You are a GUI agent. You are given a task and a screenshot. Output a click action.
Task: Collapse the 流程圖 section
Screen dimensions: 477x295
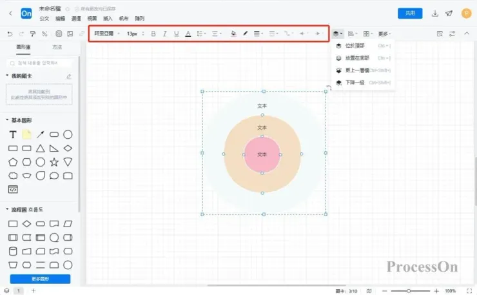coord(7,209)
